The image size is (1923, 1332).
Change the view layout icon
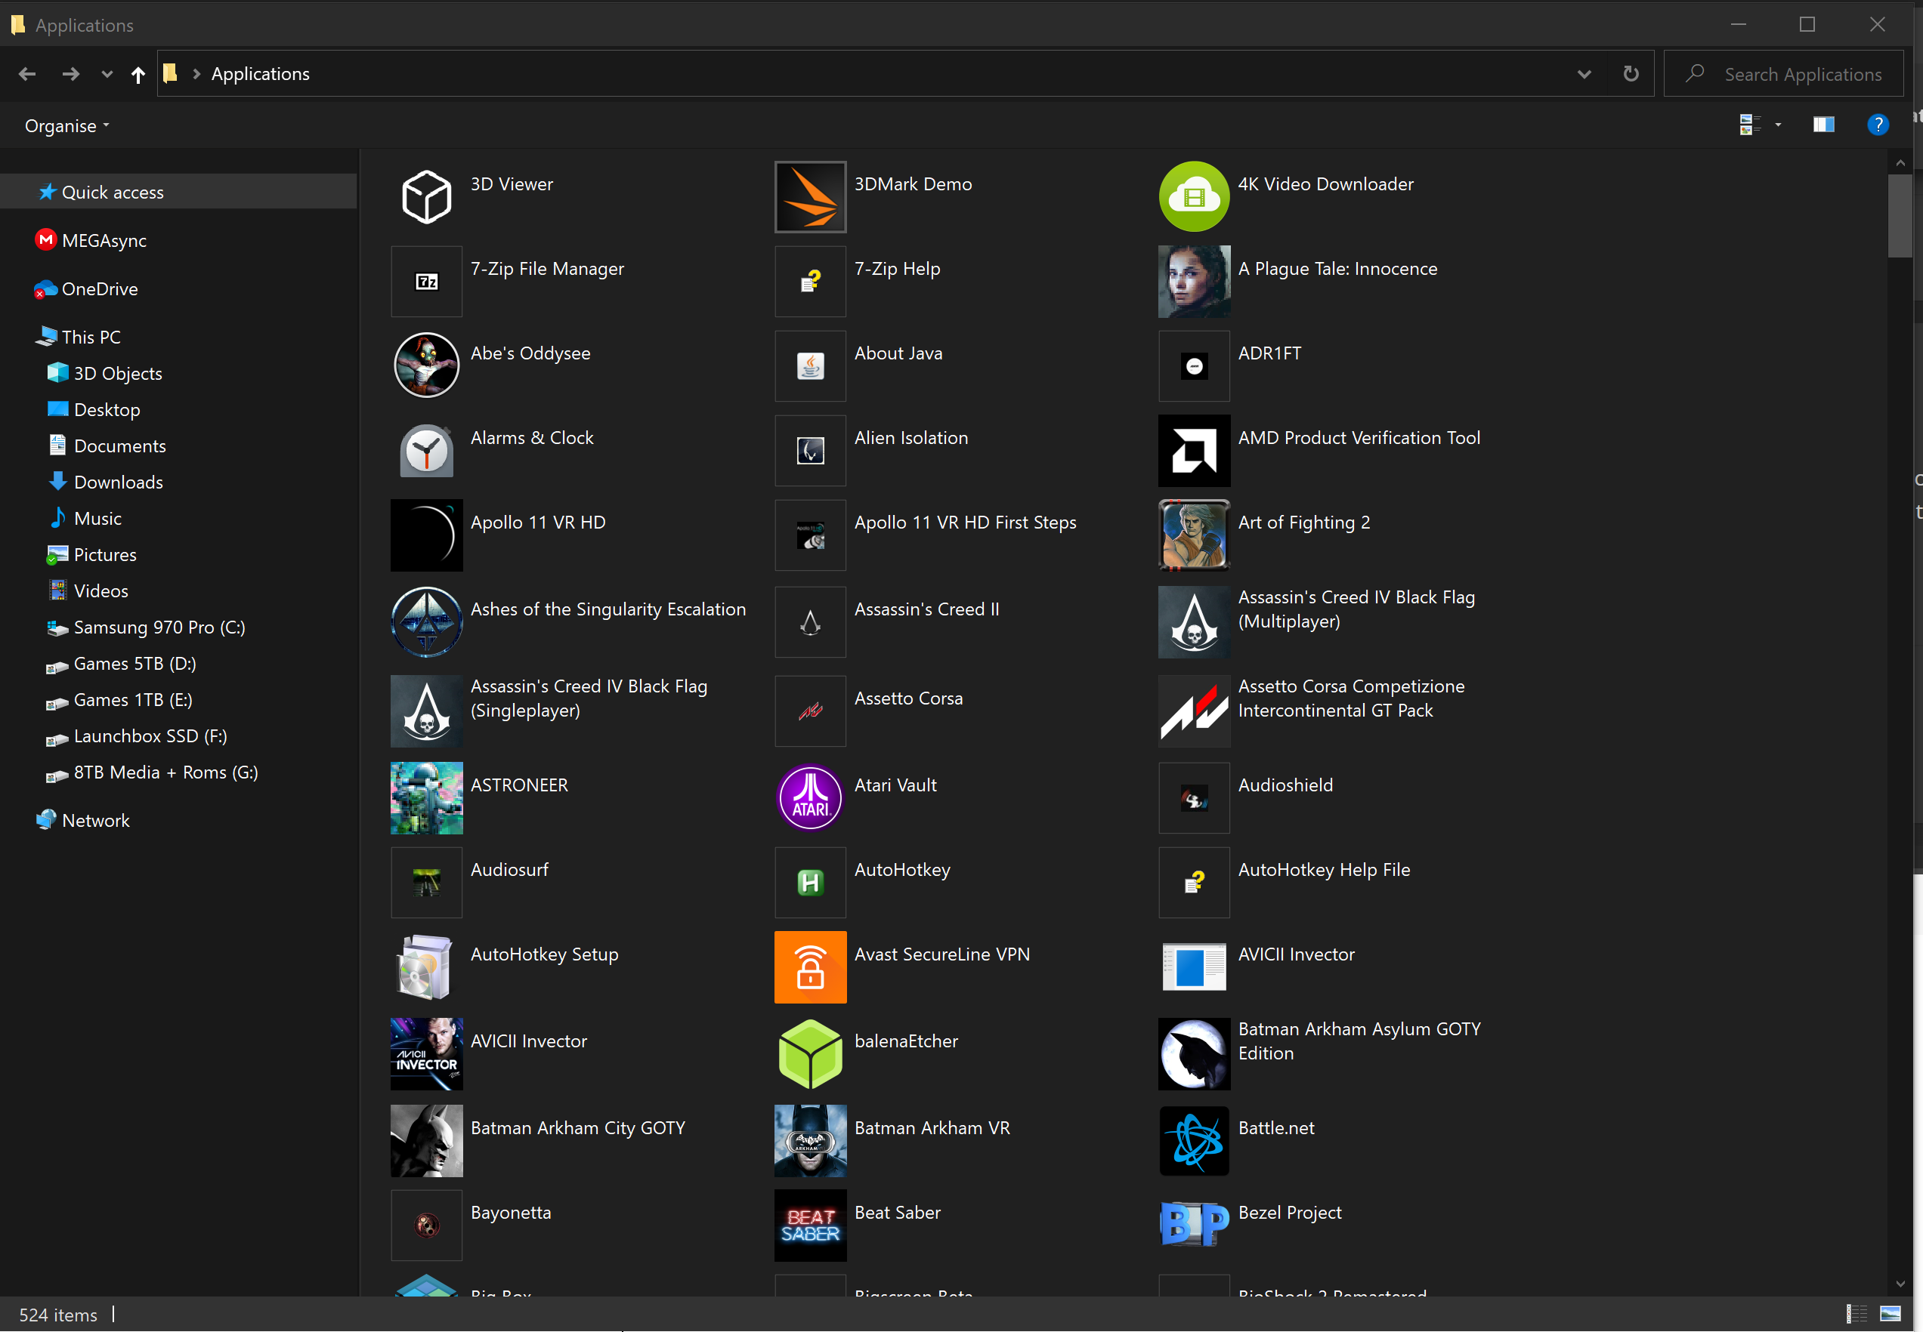1749,125
